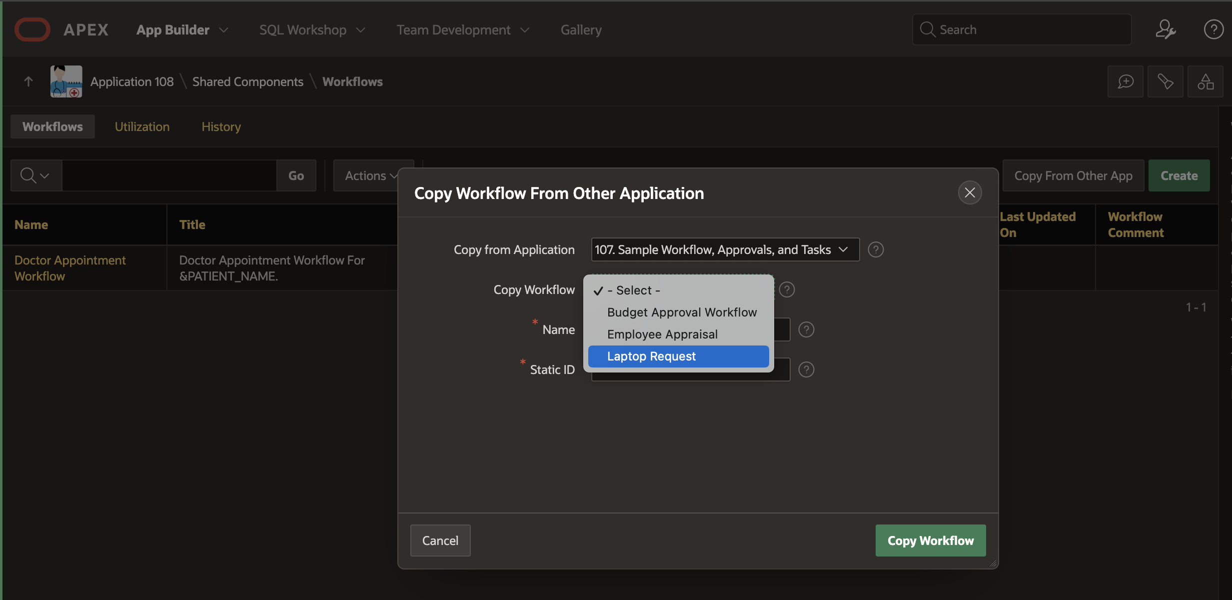Click the Oracle APEX logo icon
1232x600 pixels.
pyautogui.click(x=32, y=29)
